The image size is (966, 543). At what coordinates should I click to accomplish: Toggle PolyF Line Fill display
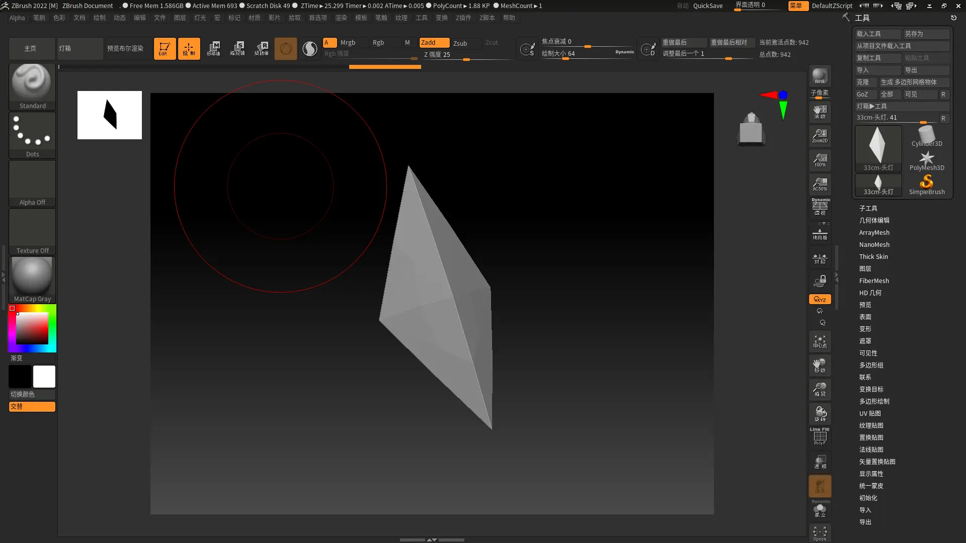point(820,436)
